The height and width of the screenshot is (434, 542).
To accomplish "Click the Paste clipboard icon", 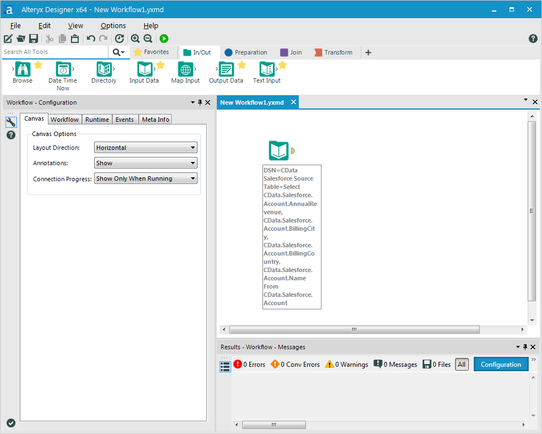I will pos(75,39).
